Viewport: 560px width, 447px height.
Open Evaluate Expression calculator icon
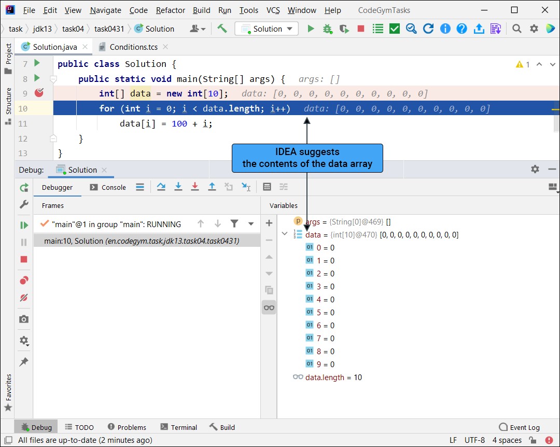pos(267,187)
